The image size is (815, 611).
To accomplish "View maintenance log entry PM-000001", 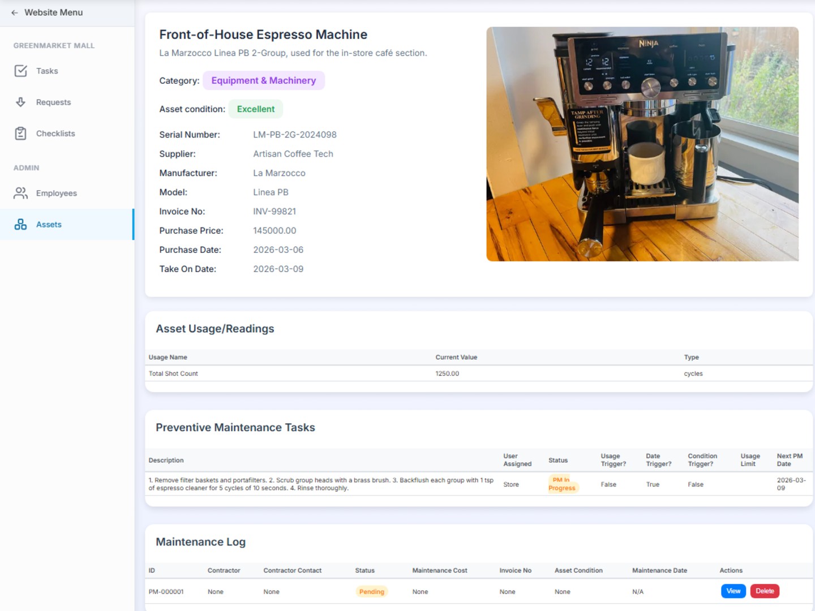I will tap(733, 591).
